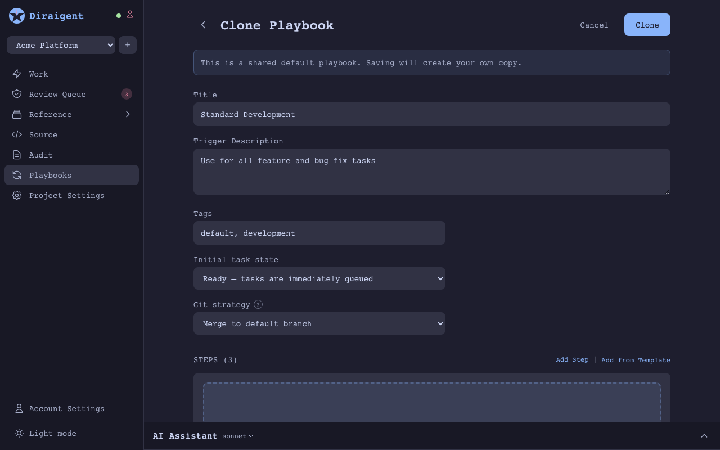Open the sonnet model dropdown
This screenshot has width=720, height=450.
pyautogui.click(x=237, y=436)
